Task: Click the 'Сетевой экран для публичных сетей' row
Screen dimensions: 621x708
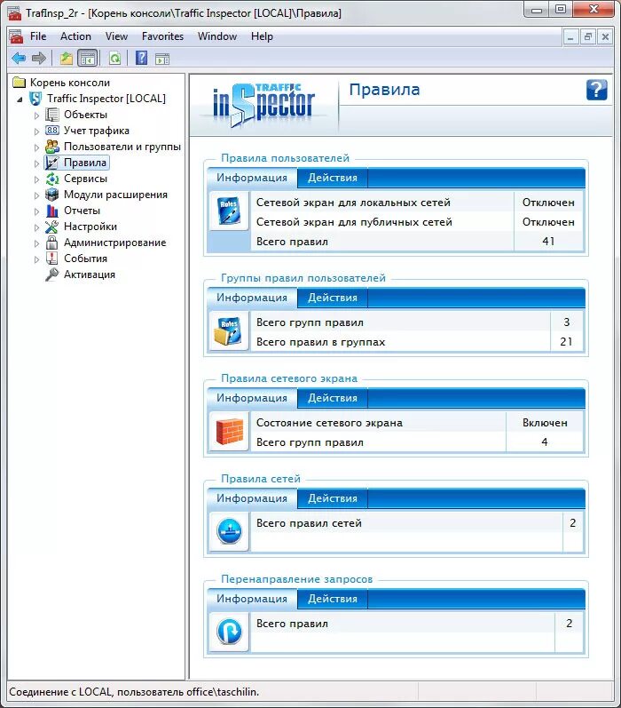Action: click(x=416, y=222)
